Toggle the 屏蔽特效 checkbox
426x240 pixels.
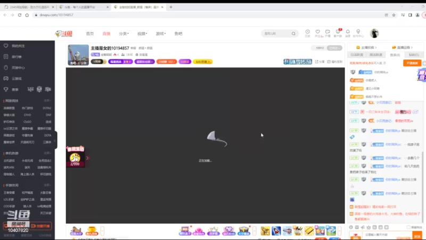[x=408, y=227]
